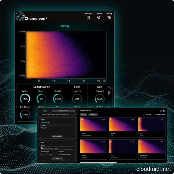Enable the Automation Mode checkbox
Image resolution: width=174 pixels, height=174 pixels.
[155, 115]
